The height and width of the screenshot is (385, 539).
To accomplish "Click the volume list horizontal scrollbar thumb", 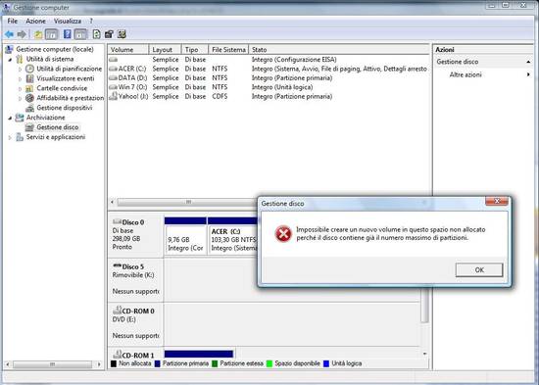I will click(187, 202).
